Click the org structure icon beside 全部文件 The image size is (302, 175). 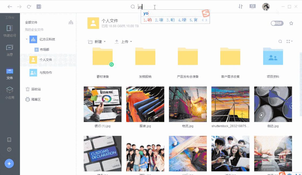point(71,23)
